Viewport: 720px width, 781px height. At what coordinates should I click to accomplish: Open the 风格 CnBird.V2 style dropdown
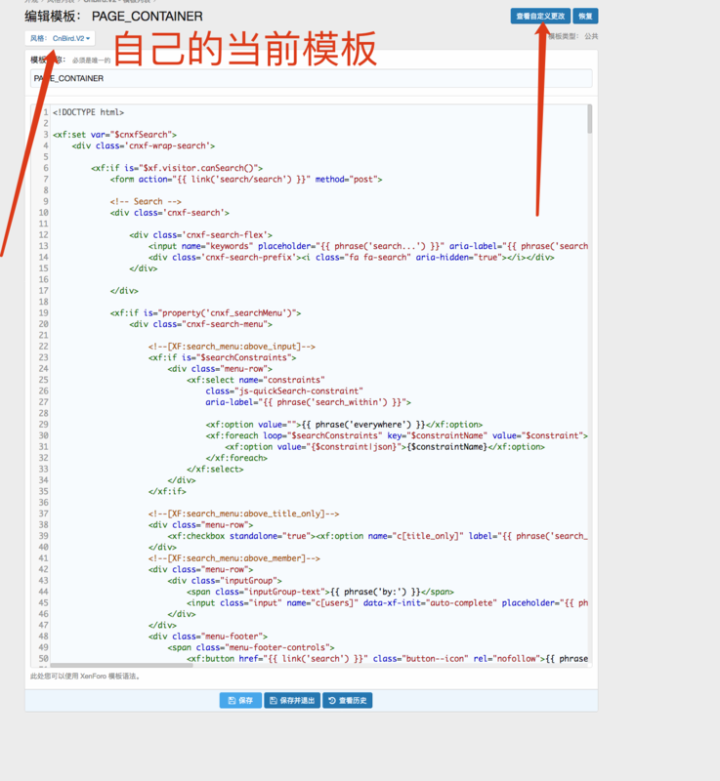pyautogui.click(x=60, y=38)
